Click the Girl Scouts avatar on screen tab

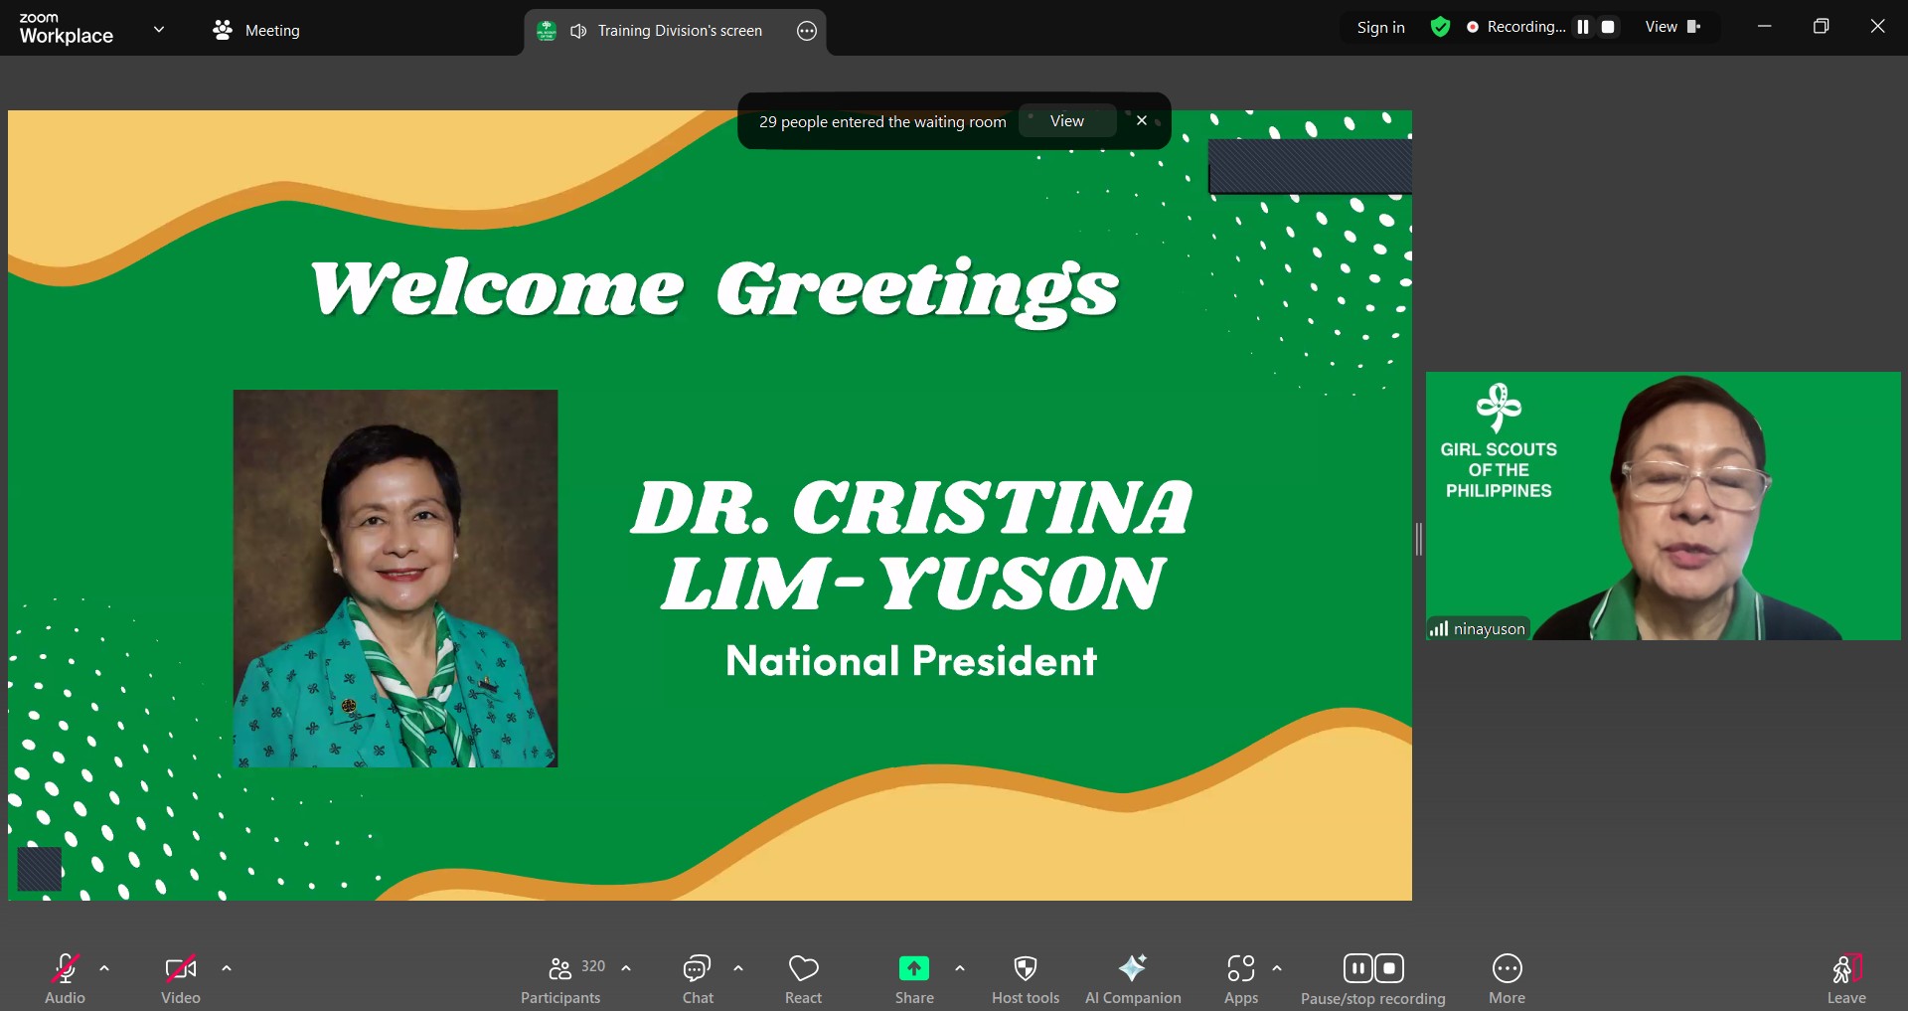(547, 31)
